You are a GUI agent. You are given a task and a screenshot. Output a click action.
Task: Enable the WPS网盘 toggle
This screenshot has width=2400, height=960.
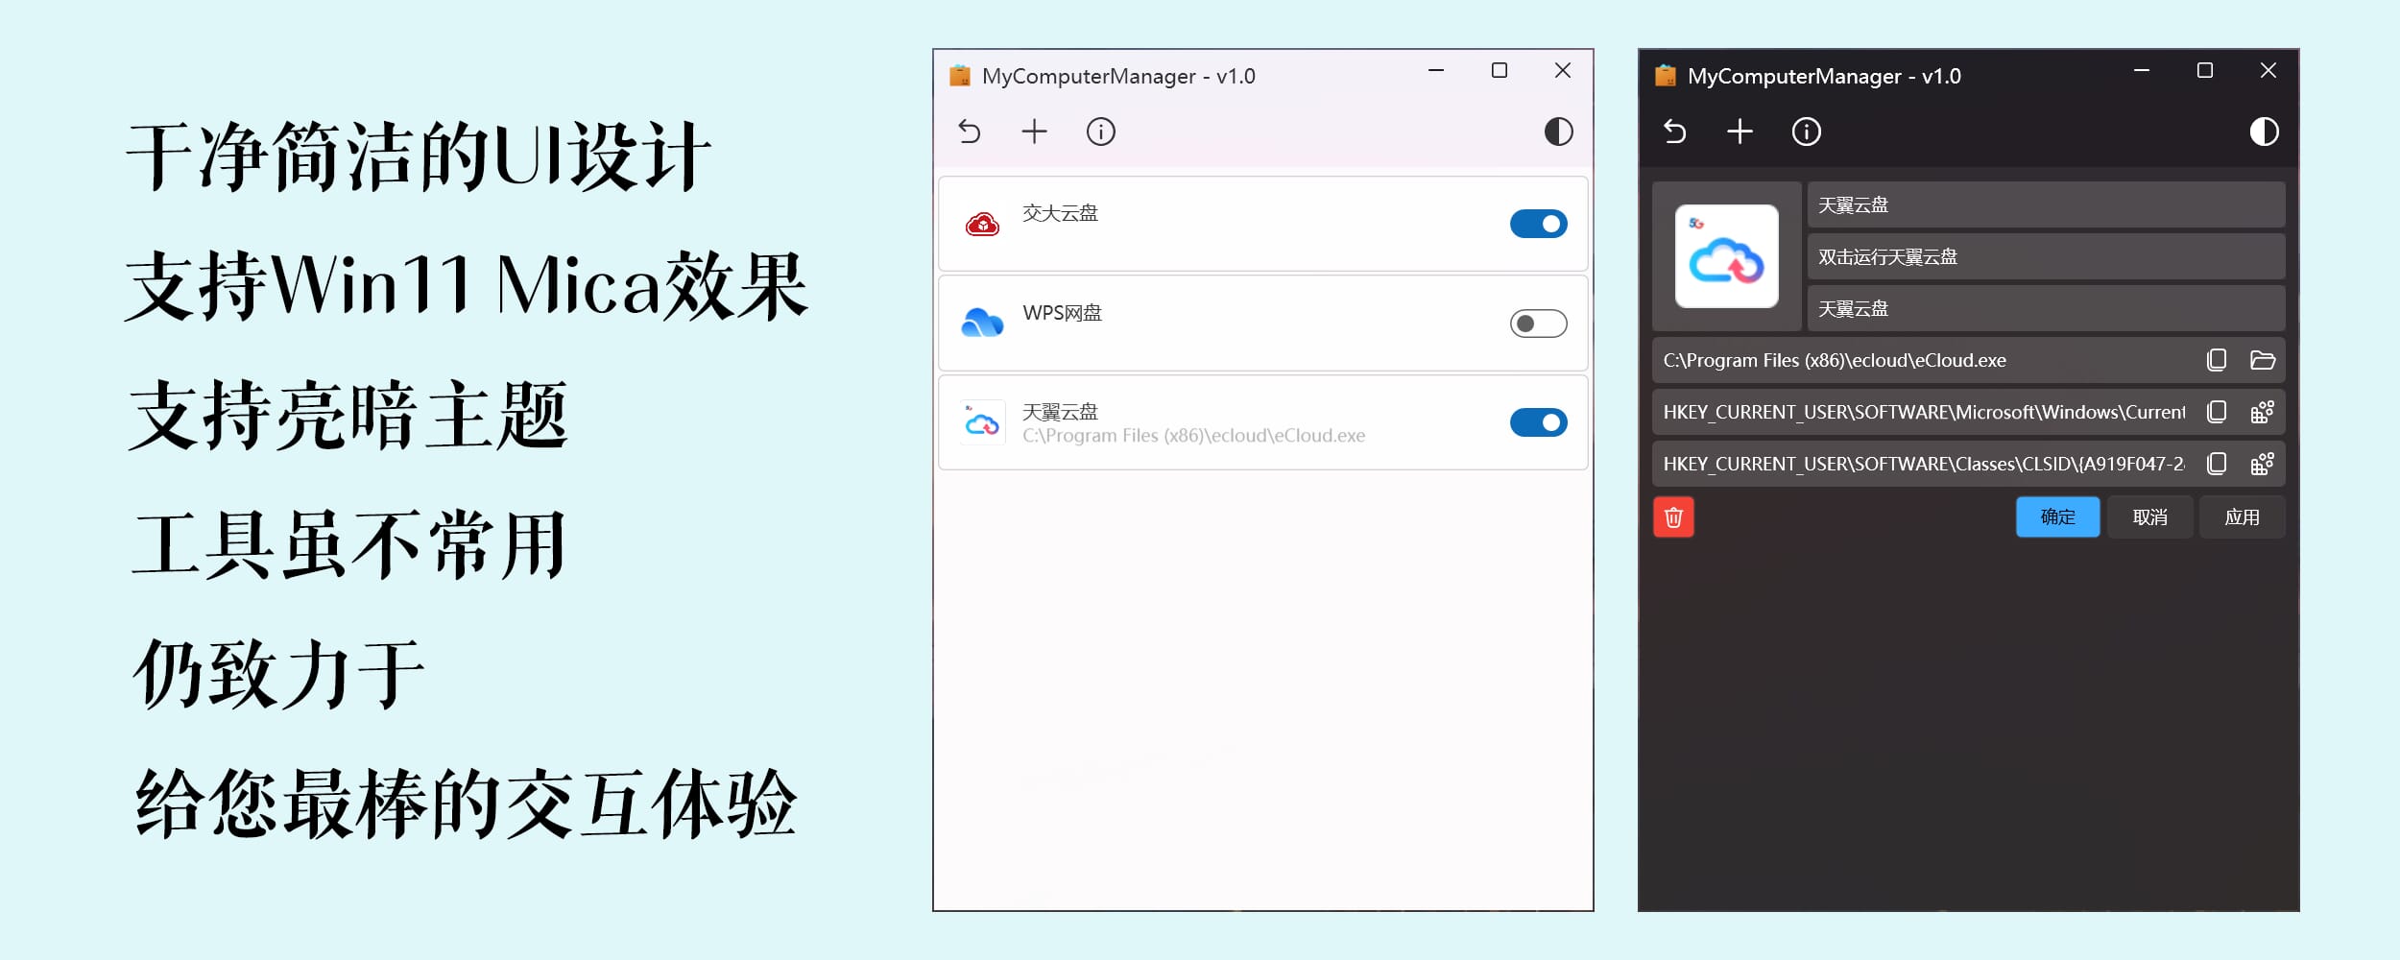pos(1538,324)
